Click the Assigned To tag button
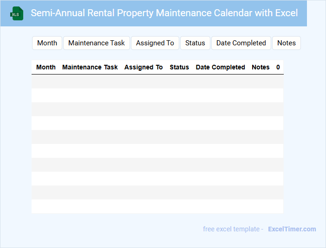 155,43
